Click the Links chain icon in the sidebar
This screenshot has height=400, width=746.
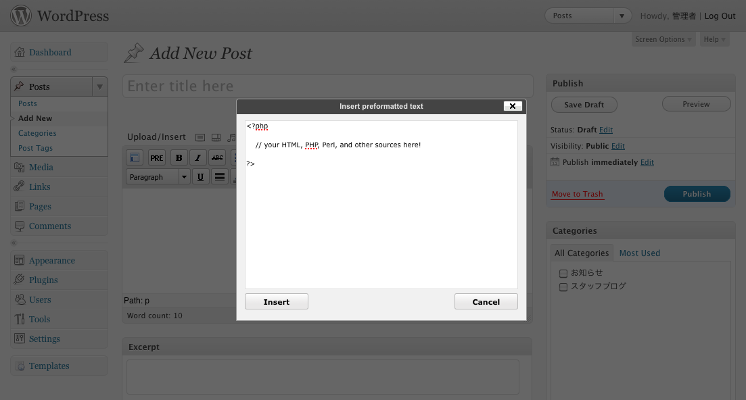20,186
